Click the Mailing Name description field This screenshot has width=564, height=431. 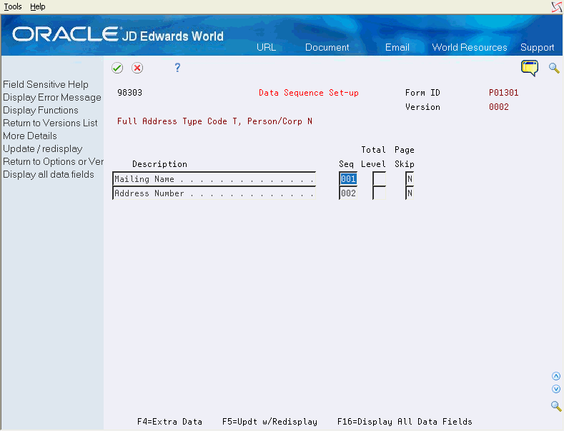[x=214, y=179]
